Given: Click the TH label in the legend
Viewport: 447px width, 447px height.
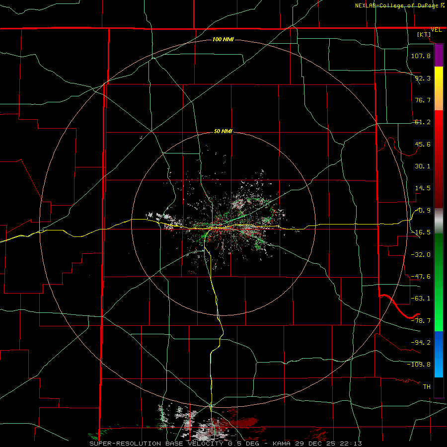Looking at the screenshot, I should tap(427, 387).
